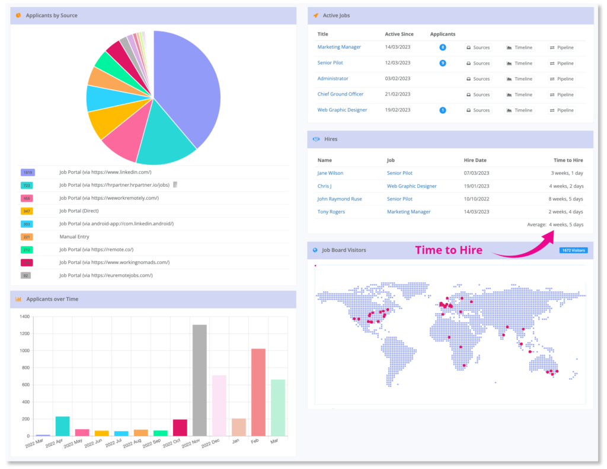
Task: Open Jane Wilson's hire profile
Action: click(x=330, y=173)
